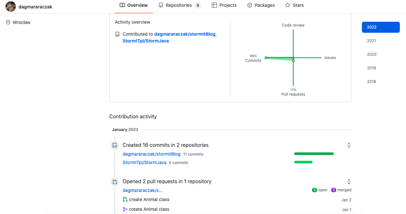Select the 2021 year filter
Screen dimensions: 406x214
371,41
